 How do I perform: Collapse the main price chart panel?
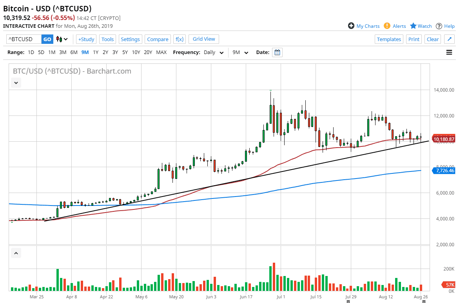16,83
